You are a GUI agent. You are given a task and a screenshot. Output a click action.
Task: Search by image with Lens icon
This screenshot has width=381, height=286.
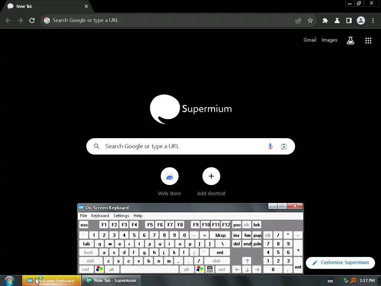click(x=284, y=146)
